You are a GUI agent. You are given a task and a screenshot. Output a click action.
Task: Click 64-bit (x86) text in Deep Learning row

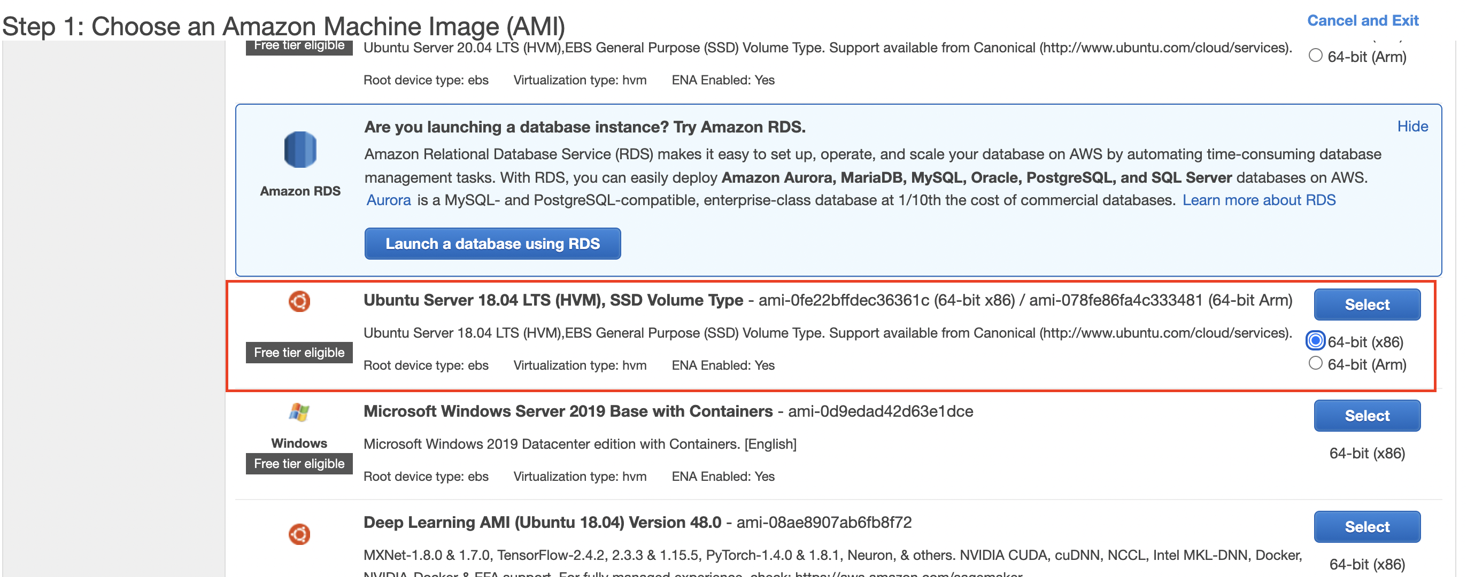1367,565
